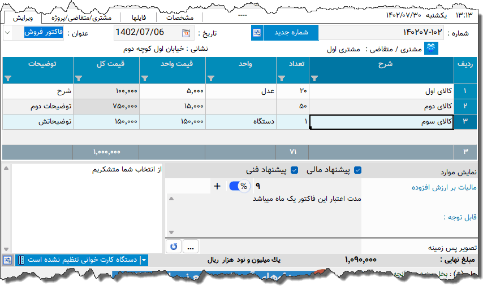Image resolution: width=483 pixels, height=286 pixels.
Task: Click the address text خیابان اول کوچه دوم
Action: tap(154, 49)
